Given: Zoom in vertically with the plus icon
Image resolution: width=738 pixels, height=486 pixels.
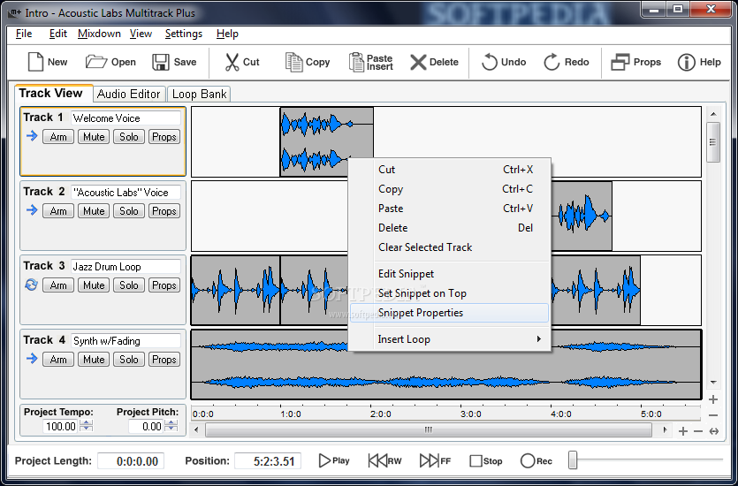Looking at the screenshot, I should pyautogui.click(x=713, y=400).
